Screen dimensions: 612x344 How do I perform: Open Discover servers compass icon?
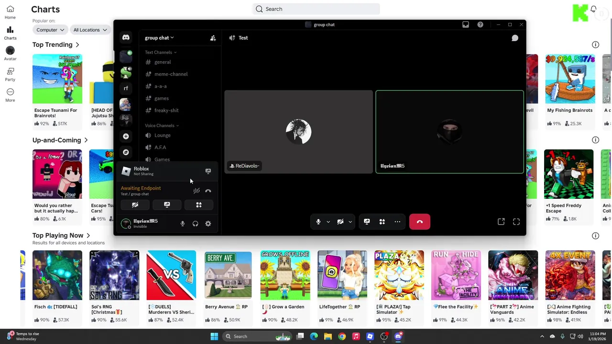click(x=126, y=152)
